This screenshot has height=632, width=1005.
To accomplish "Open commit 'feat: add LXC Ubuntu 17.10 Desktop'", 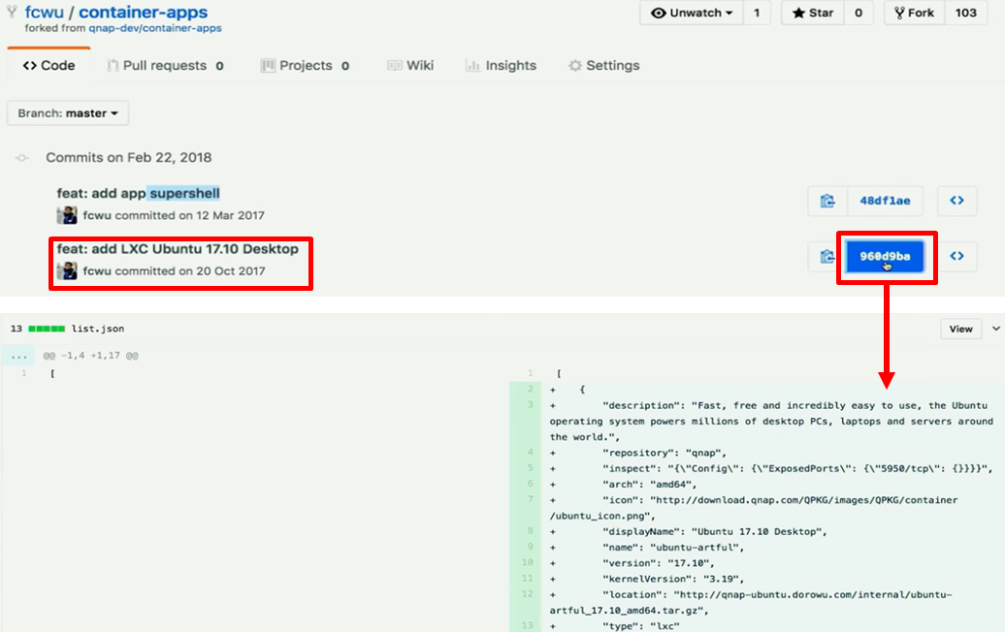I will tap(178, 248).
